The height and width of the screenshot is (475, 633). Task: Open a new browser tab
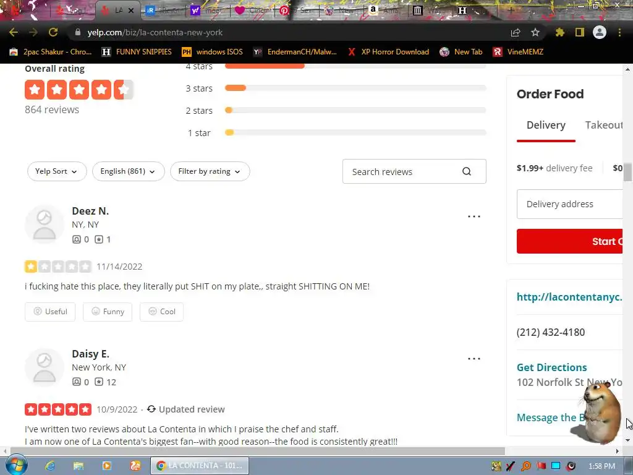coord(510,11)
